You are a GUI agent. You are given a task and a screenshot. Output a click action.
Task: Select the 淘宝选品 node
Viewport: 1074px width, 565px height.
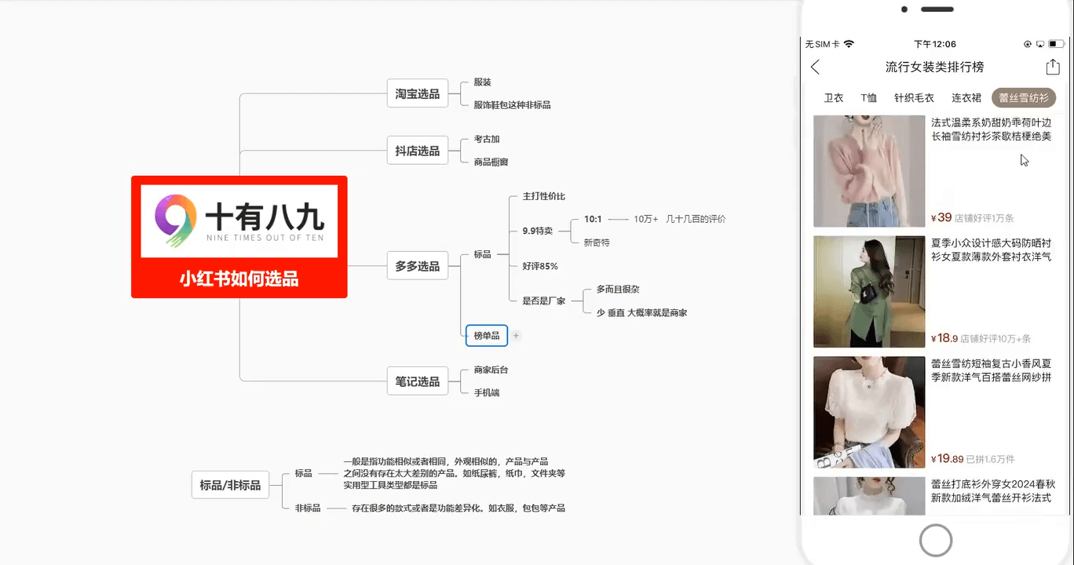tap(418, 93)
